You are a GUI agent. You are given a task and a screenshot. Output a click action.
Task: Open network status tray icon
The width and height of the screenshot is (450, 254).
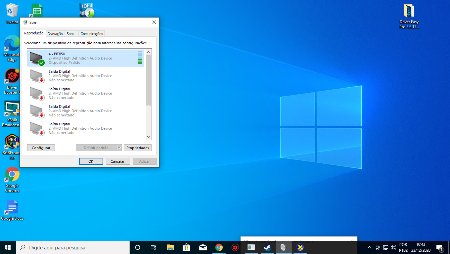[x=385, y=247]
